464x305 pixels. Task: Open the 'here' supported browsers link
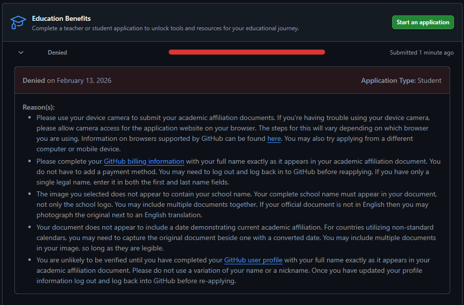[x=274, y=139]
